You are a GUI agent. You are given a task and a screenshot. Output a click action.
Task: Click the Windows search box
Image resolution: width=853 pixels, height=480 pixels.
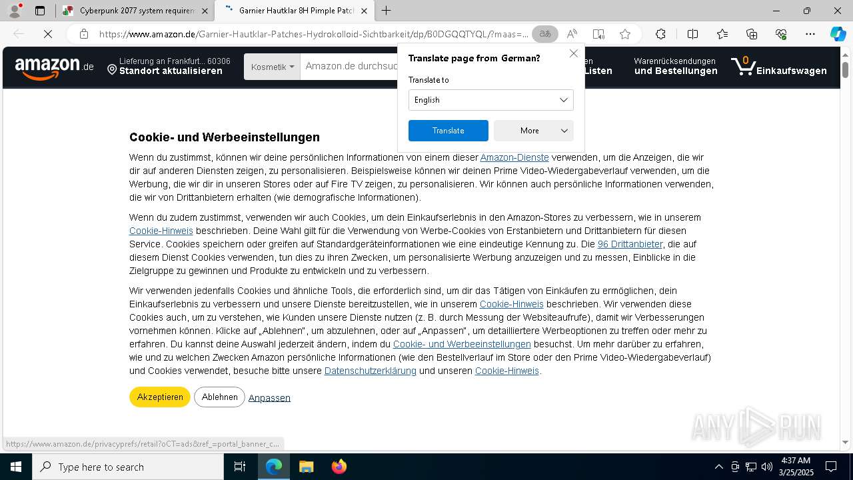point(128,467)
